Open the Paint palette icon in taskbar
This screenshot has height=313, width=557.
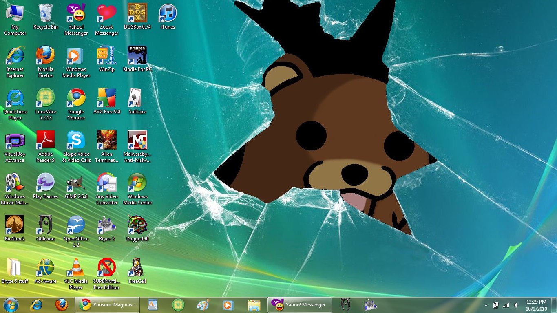[x=203, y=304]
